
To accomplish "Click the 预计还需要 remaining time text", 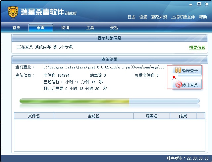I will coord(75,89).
